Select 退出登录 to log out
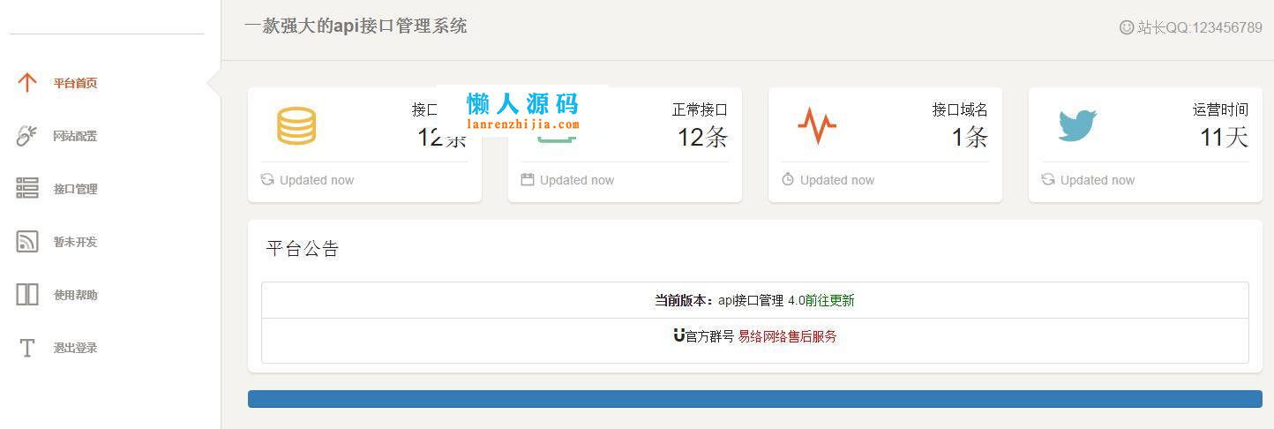Image resolution: width=1274 pixels, height=429 pixels. tap(75, 348)
